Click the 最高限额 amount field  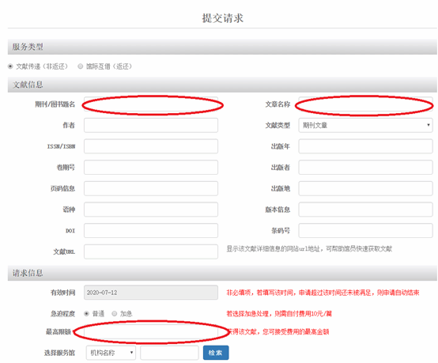tap(151, 331)
